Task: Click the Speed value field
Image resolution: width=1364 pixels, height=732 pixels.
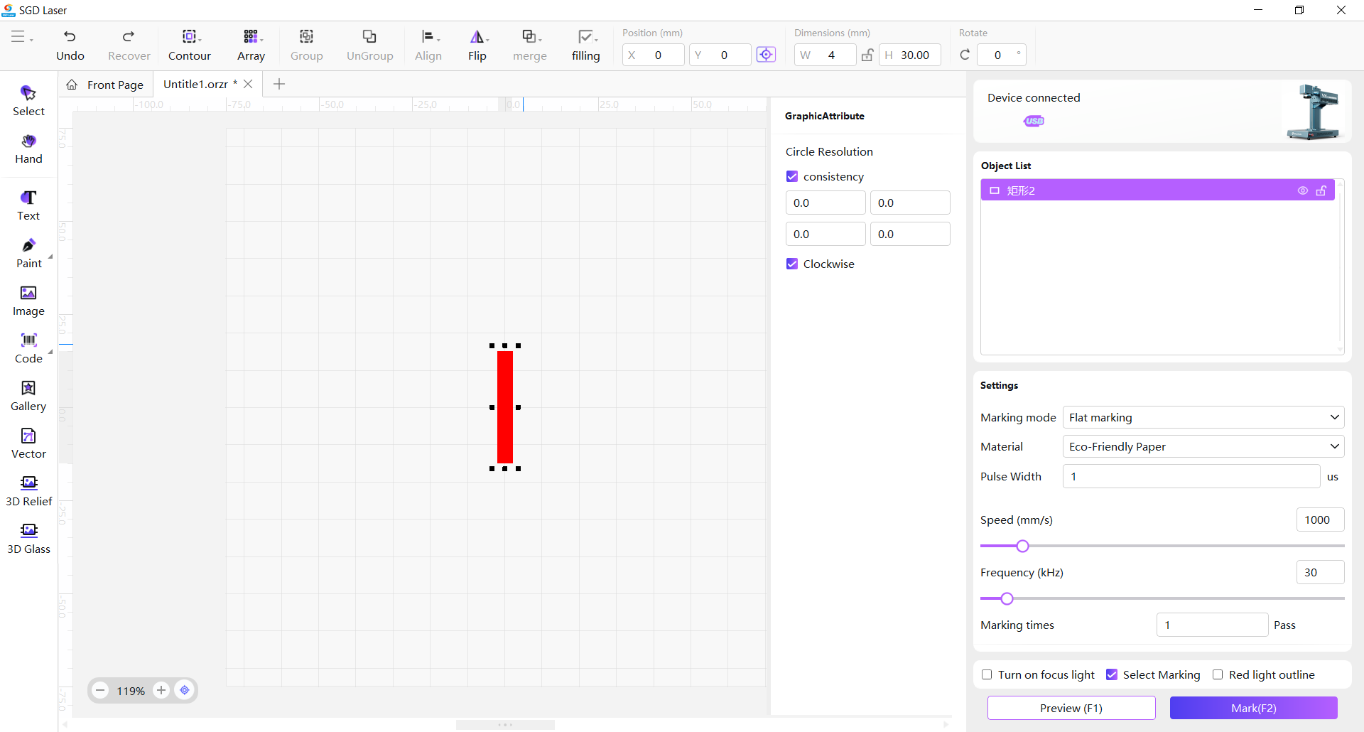Action: [1320, 520]
